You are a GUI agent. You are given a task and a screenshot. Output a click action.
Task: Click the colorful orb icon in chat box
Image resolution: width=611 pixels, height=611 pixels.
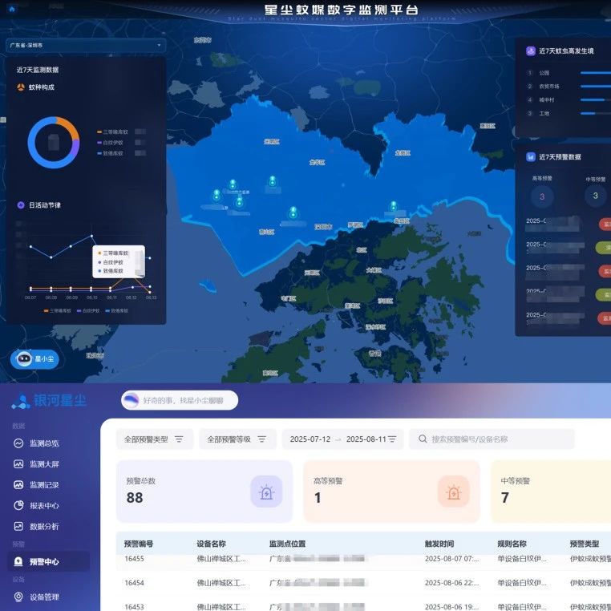click(x=132, y=400)
